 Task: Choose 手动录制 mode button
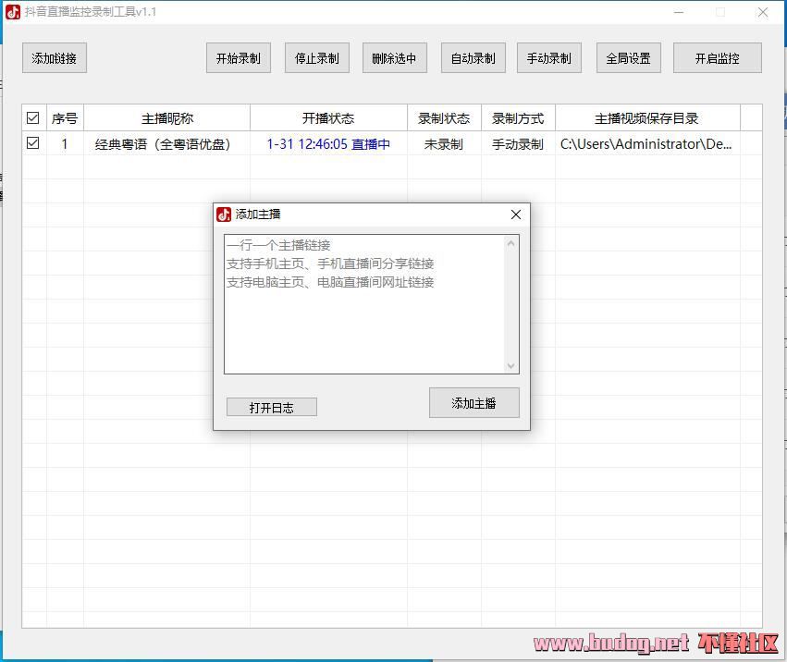549,58
